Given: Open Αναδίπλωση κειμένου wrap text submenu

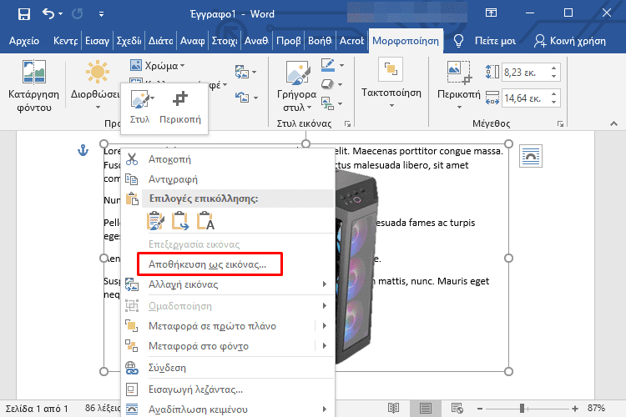Looking at the screenshot, I should click(x=228, y=409).
